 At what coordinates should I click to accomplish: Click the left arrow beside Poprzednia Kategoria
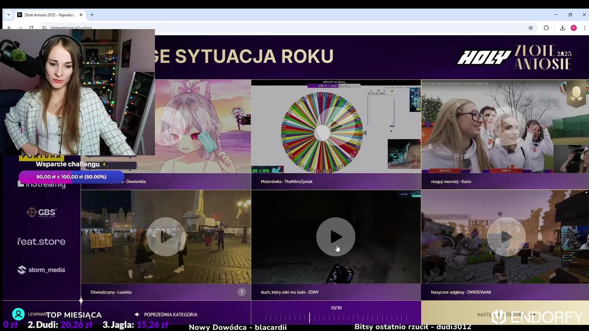(x=137, y=314)
